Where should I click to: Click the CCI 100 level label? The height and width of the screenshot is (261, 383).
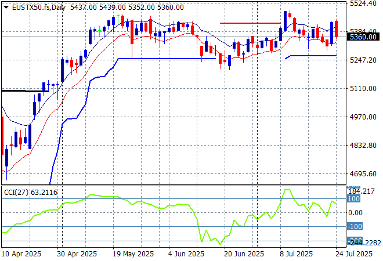[x=353, y=199]
